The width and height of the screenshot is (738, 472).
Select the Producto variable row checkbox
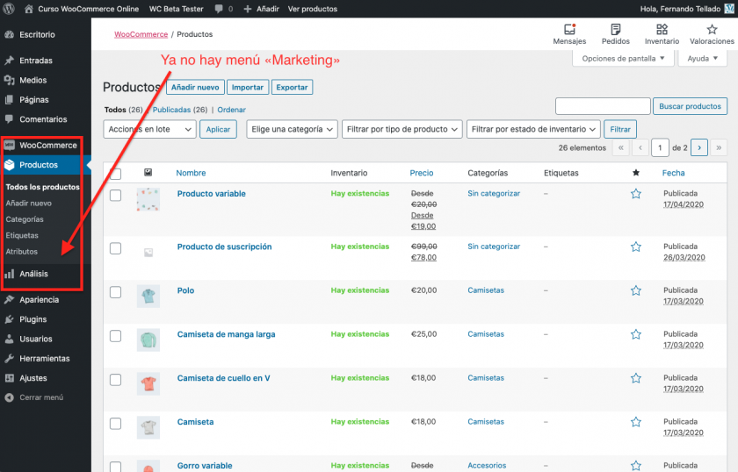[115, 195]
